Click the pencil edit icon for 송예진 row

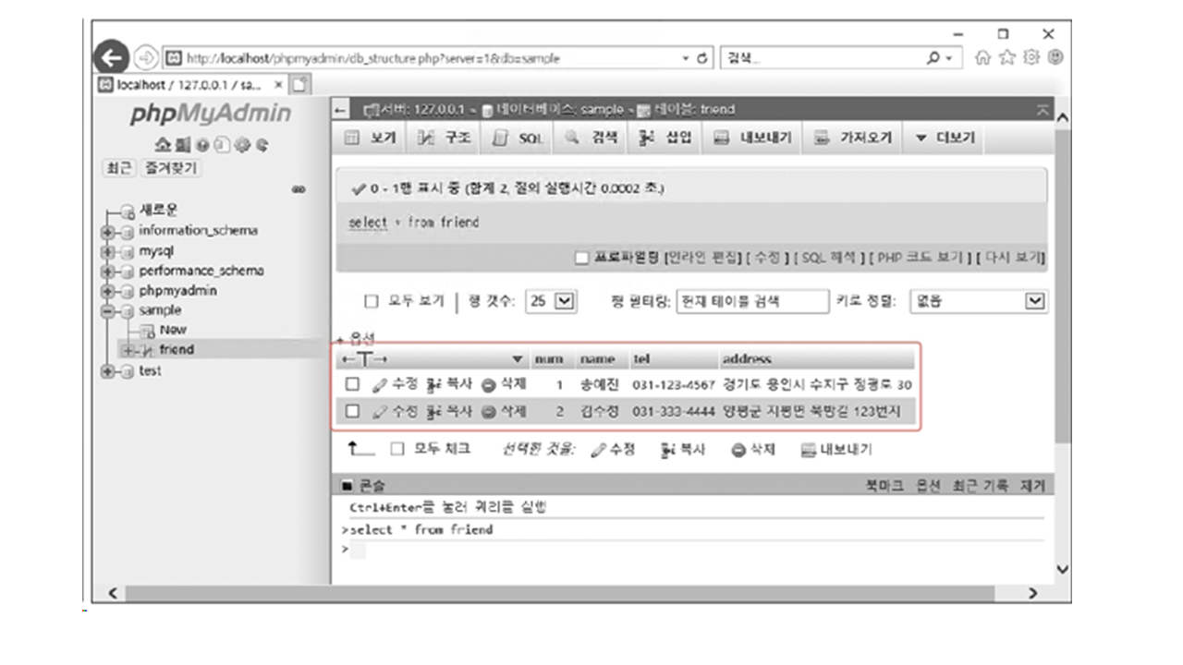pos(379,384)
